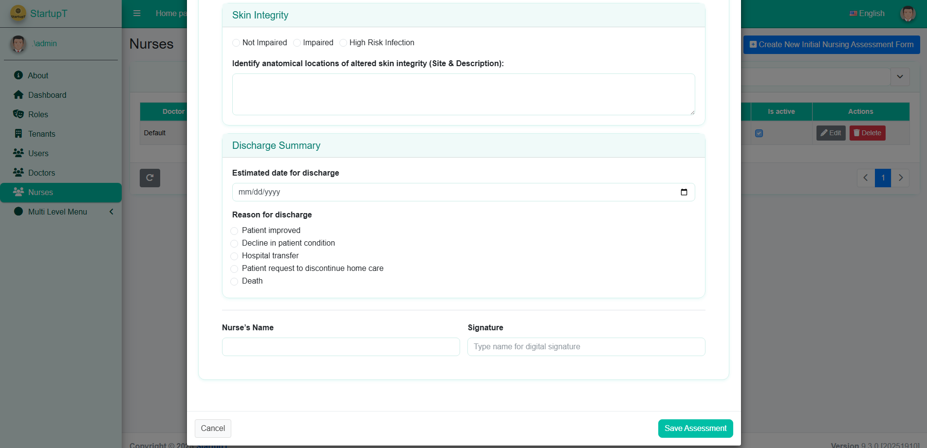Image resolution: width=927 pixels, height=448 pixels.
Task: Expand the Multi Level Menu chevron
Action: point(111,212)
